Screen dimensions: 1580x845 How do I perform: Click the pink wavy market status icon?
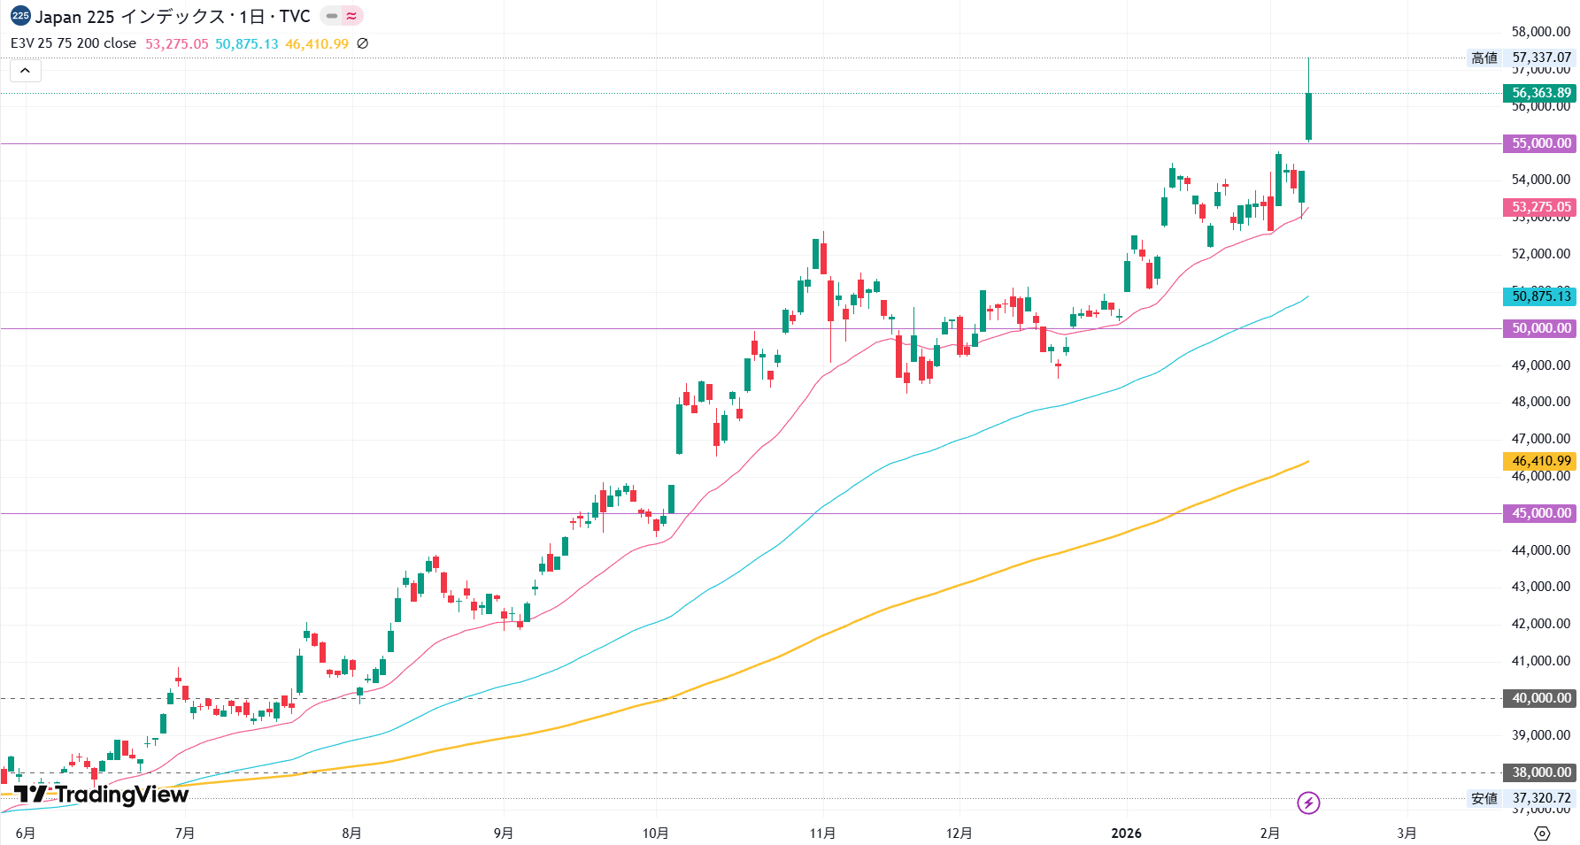click(x=352, y=16)
